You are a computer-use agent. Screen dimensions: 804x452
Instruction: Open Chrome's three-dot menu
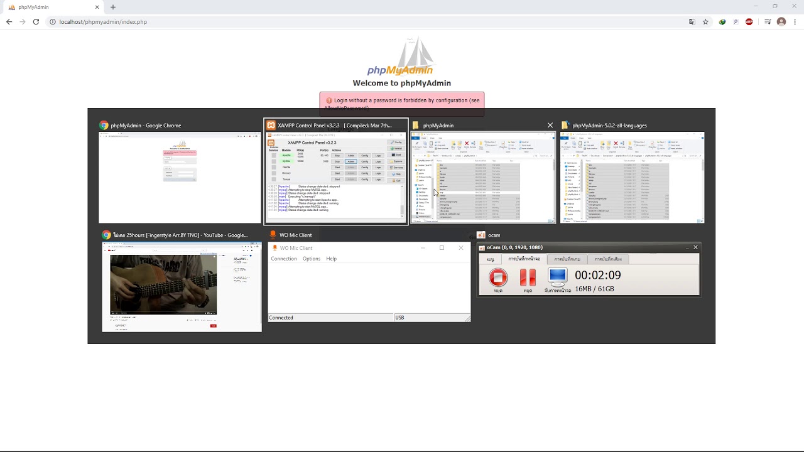point(795,22)
